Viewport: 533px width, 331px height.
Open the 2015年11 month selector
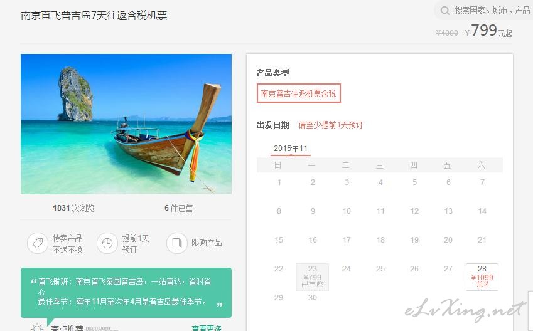290,149
